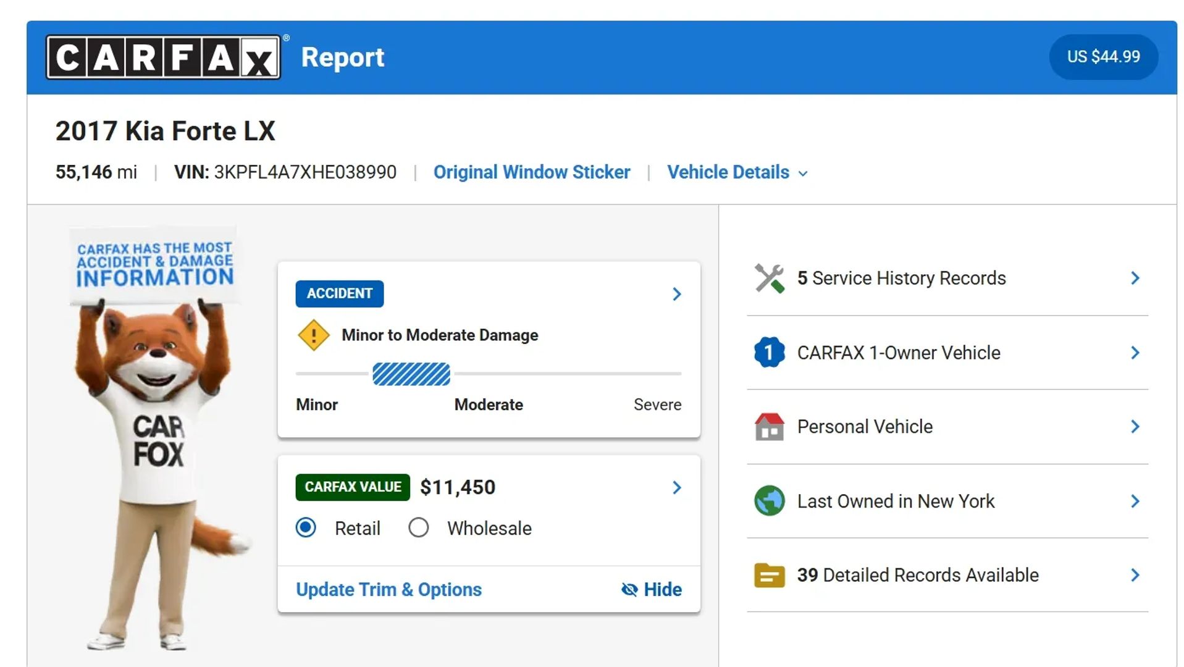
Task: Click the 39 Detailed Records Available text
Action: click(x=918, y=575)
